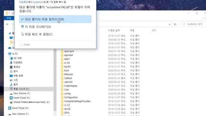
Task: Focus the System32 검색 search box
Action: tap(193, 24)
